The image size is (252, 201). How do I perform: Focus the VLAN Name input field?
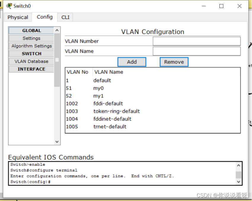(197, 51)
